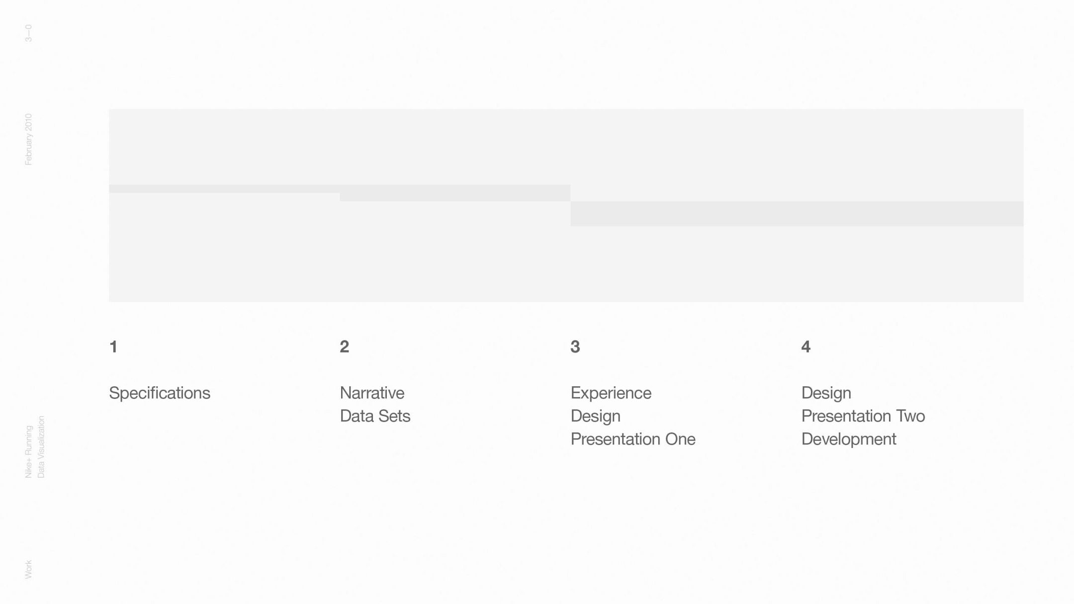Click the "Specifications" text
Screen dimensions: 1074x604
(160, 393)
